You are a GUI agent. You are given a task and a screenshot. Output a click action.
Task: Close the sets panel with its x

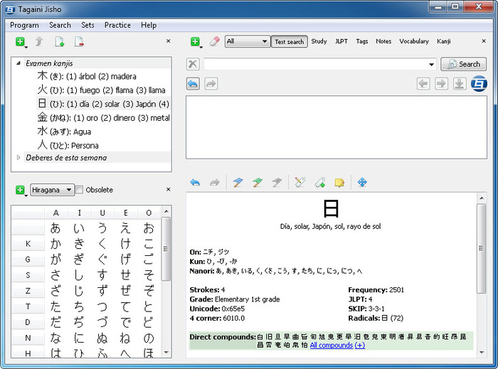169,41
